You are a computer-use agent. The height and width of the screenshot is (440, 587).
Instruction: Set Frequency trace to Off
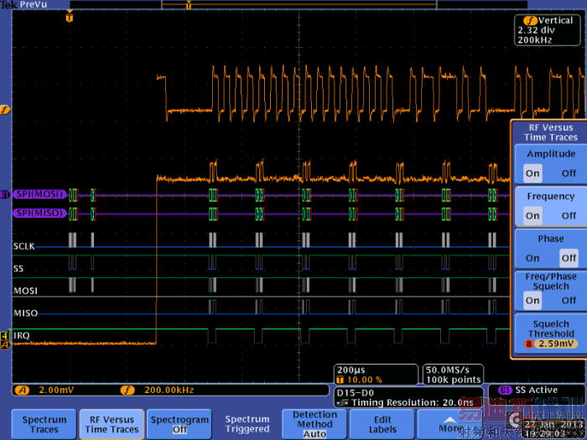569,216
